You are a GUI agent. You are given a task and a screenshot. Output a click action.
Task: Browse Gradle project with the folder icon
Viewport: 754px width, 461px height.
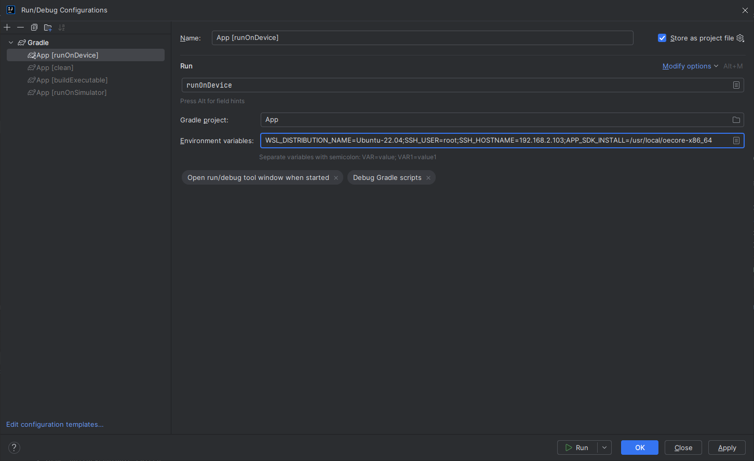(x=736, y=120)
